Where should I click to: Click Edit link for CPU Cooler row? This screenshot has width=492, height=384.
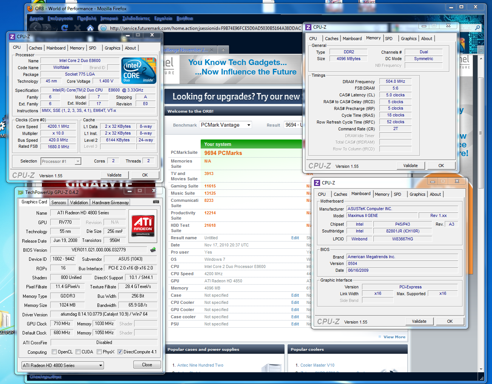click(295, 302)
